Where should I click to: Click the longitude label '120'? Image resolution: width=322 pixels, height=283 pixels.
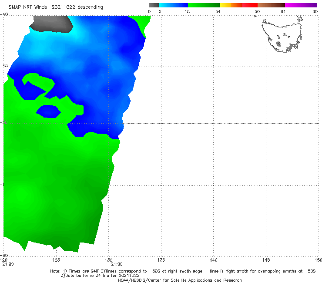3,260
